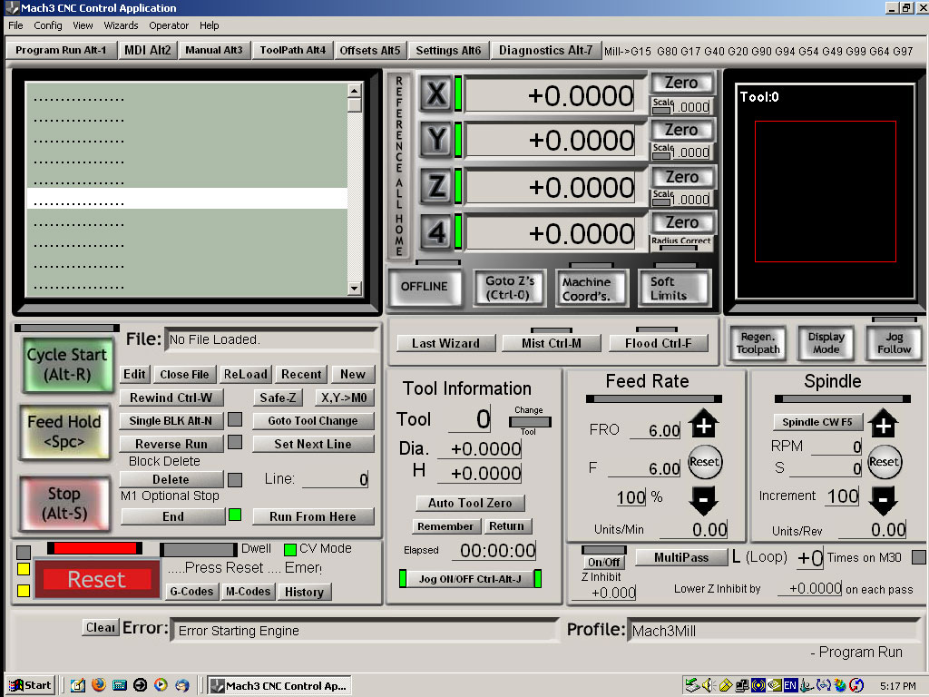Toggle M1 Optional Stop green indicator
Screen dimensions: 929x697
[235, 515]
